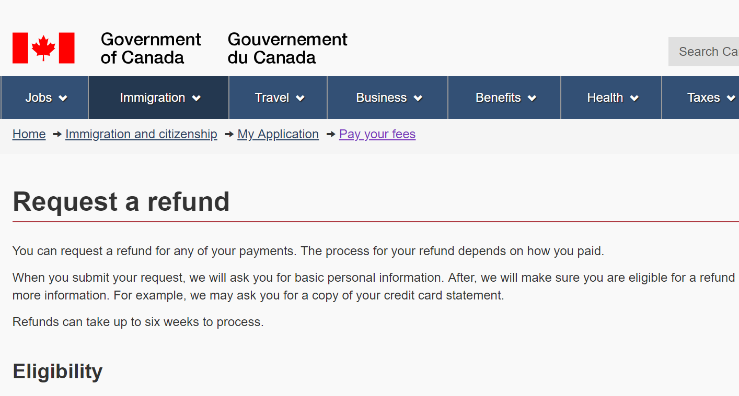Select the Health menu item

coord(611,98)
